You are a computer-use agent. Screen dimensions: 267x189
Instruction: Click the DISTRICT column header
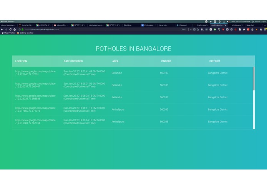pos(214,61)
